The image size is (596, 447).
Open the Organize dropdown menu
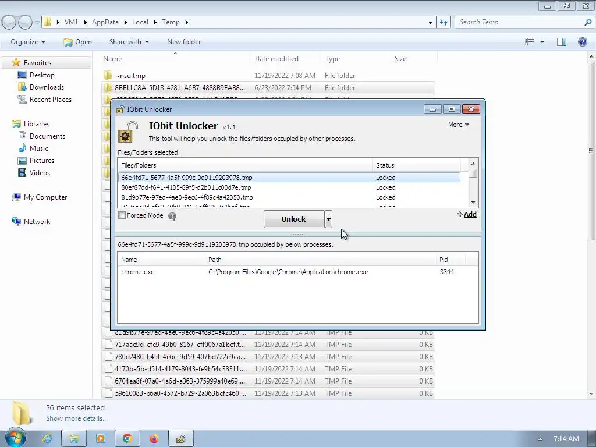tap(28, 42)
